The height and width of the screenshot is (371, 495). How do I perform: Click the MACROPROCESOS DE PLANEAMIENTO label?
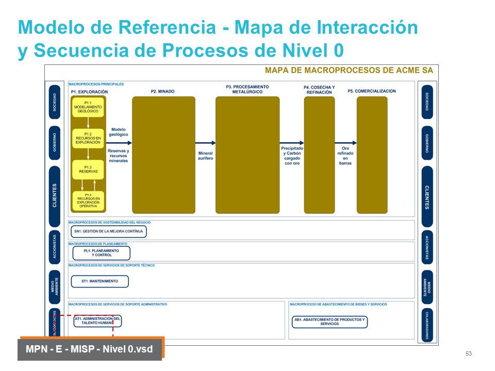pyautogui.click(x=98, y=244)
